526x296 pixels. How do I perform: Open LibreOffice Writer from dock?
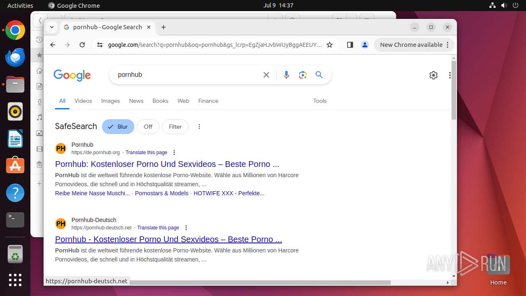(15, 139)
